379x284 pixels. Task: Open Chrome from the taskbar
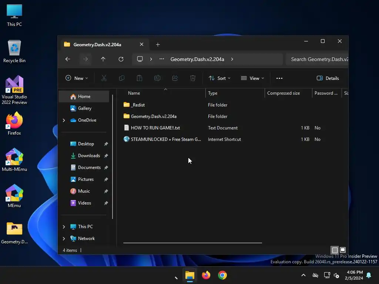coord(222,275)
